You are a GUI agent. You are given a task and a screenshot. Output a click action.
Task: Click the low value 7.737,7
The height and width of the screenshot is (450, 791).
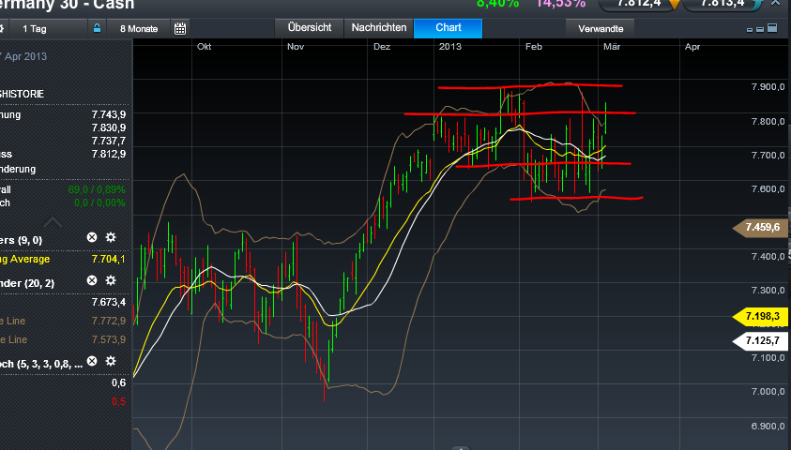pos(109,142)
